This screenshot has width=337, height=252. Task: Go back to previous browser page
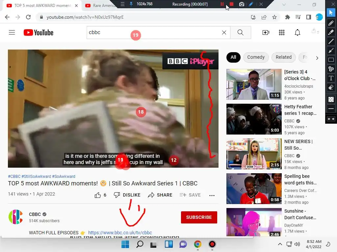[x=7, y=17]
